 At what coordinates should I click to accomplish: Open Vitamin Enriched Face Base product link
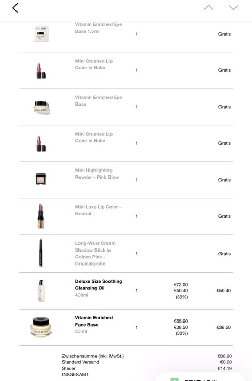[94, 321]
